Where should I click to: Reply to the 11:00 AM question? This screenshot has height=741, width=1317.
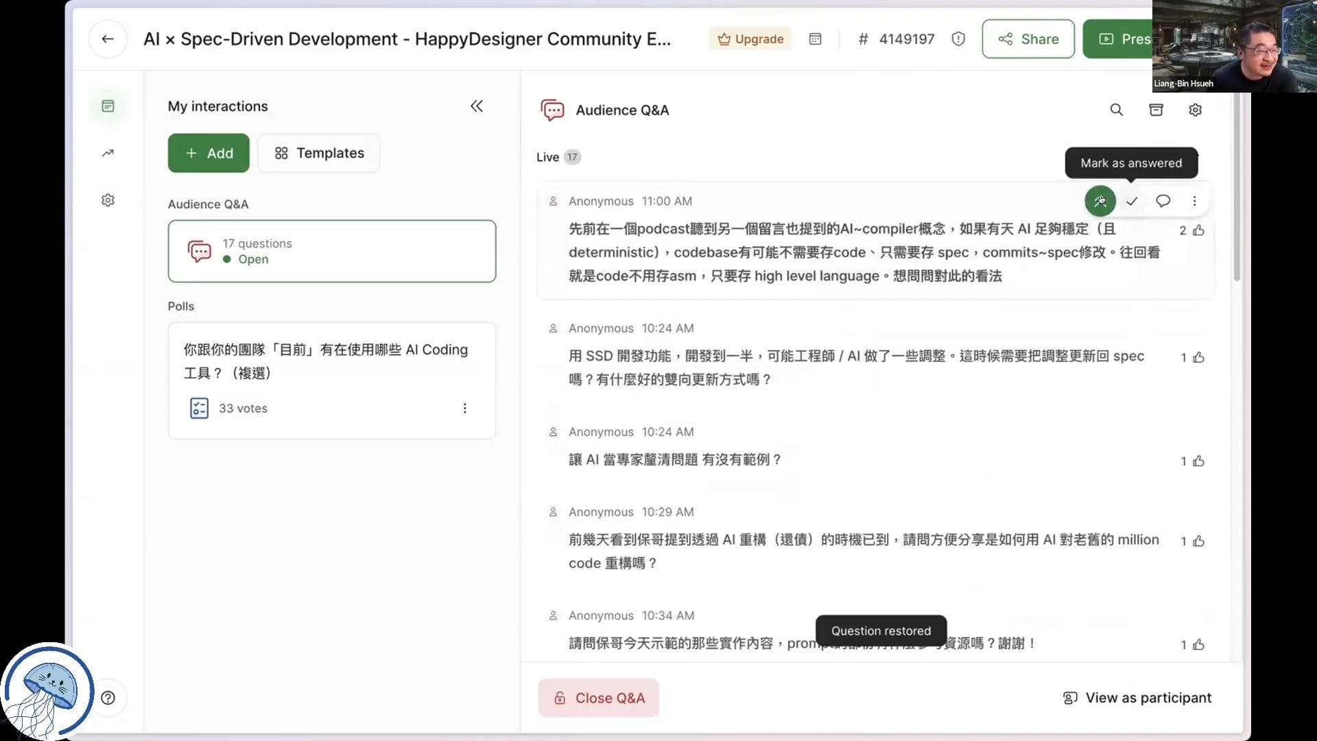pos(1163,201)
